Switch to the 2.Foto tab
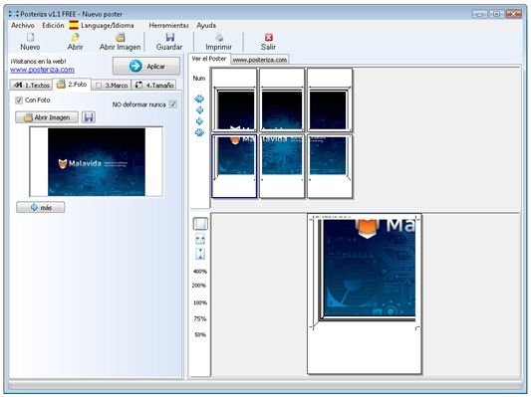Image resolution: width=531 pixels, height=397 pixels. point(72,85)
